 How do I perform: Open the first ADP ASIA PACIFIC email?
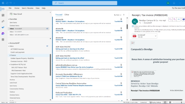coord(89,49)
